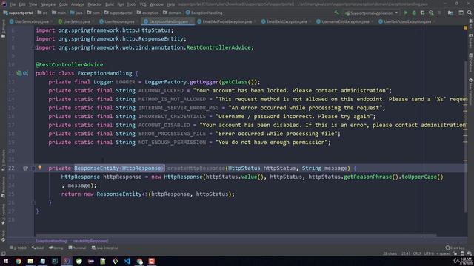Viewport: 474px width, 266px height.
Task: Start debugging with the bug icon
Action: [x=414, y=13]
